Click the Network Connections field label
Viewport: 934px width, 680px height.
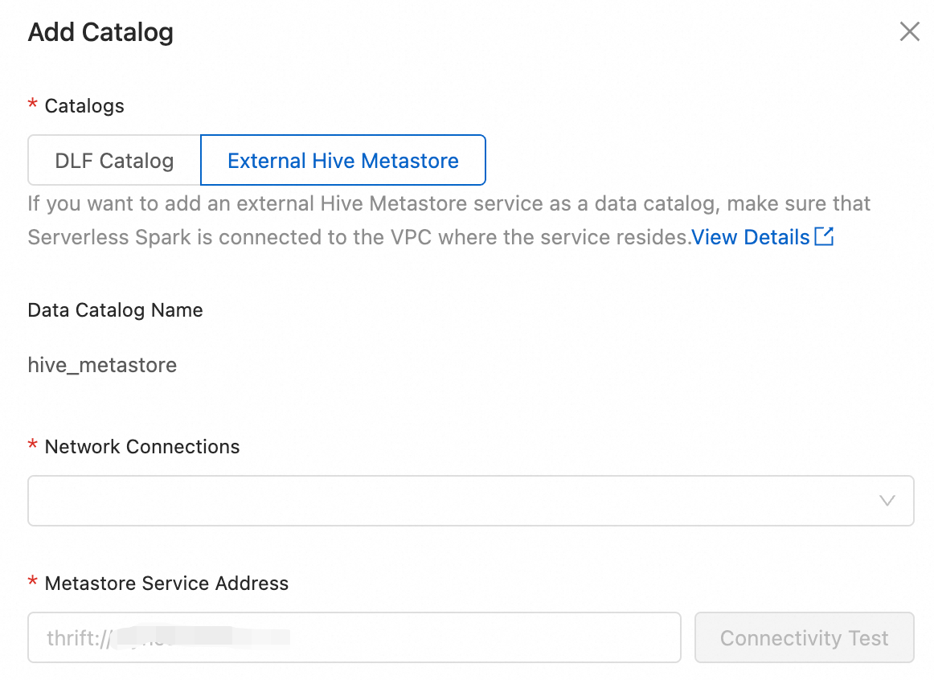click(142, 447)
